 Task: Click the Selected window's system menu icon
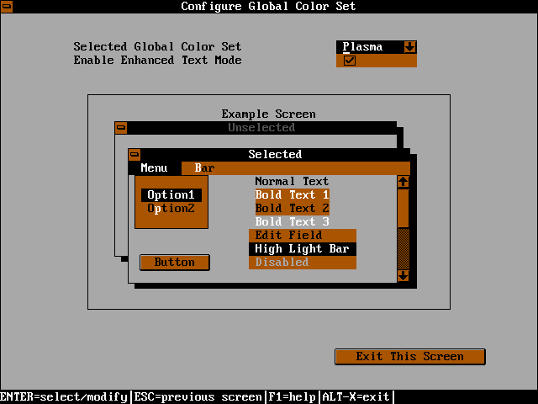[134, 155]
